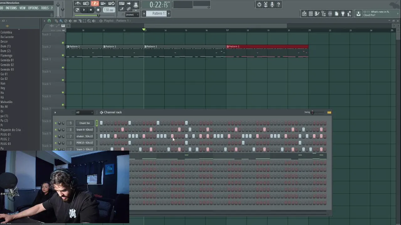The width and height of the screenshot is (401, 225).
Task: Click the one-click audio recording microphone icon
Action: coord(272,4)
